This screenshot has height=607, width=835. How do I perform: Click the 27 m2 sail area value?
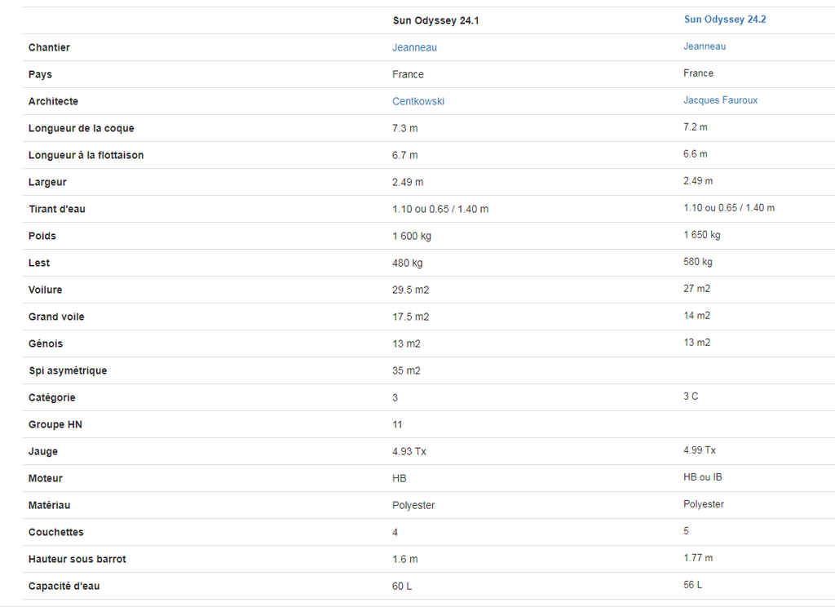coord(697,289)
